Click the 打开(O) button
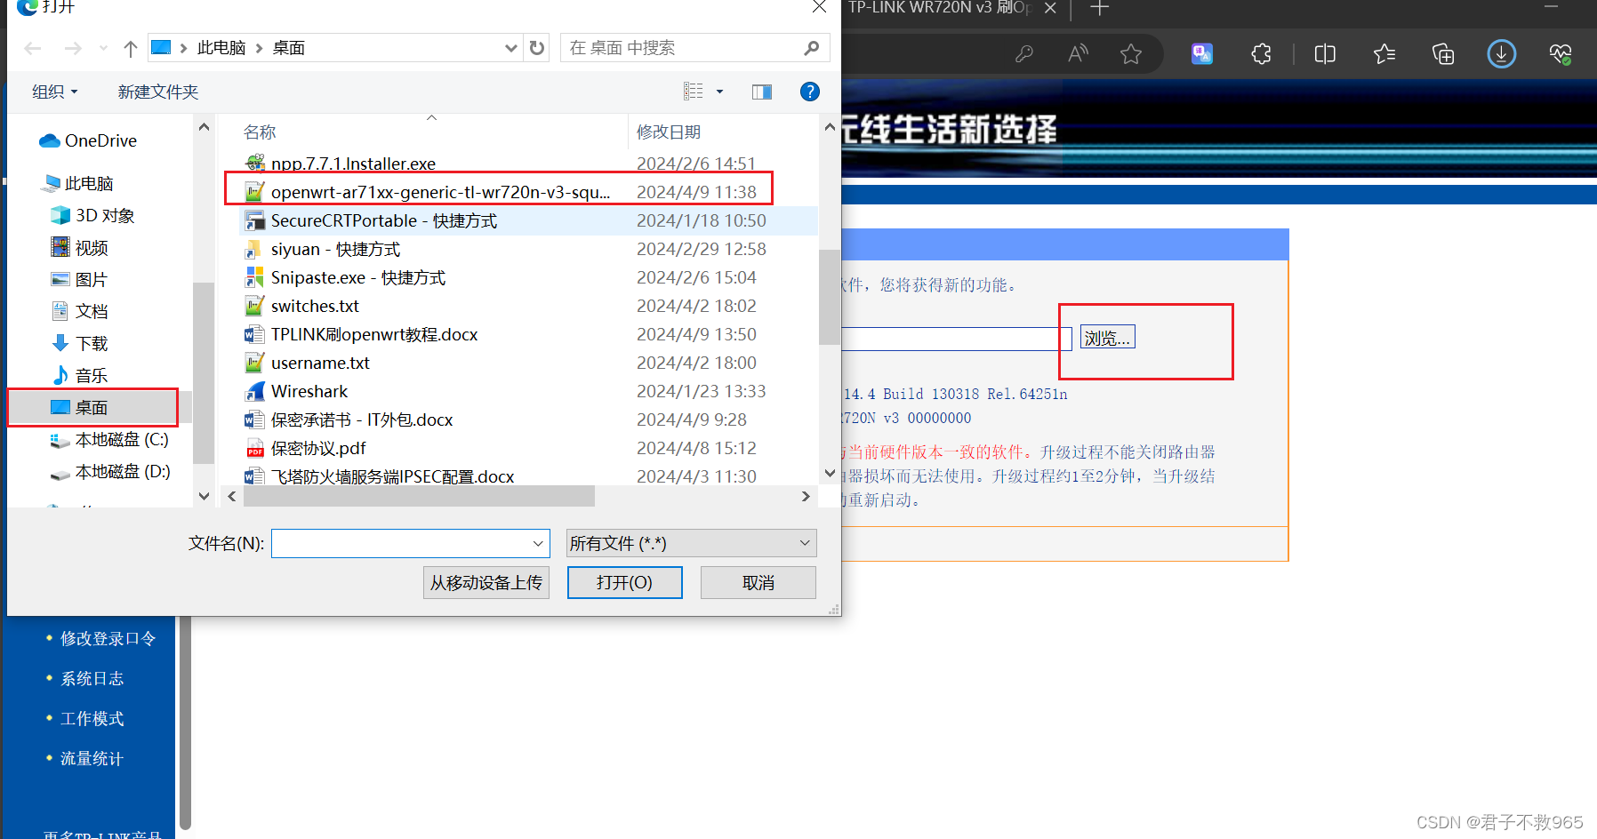This screenshot has height=839, width=1597. coord(624,583)
